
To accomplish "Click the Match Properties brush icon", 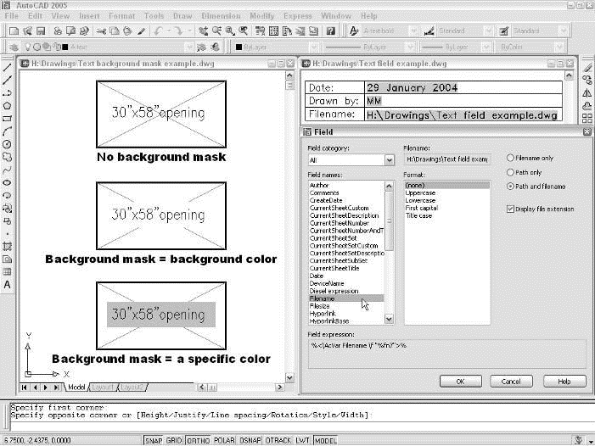I will point(142,31).
